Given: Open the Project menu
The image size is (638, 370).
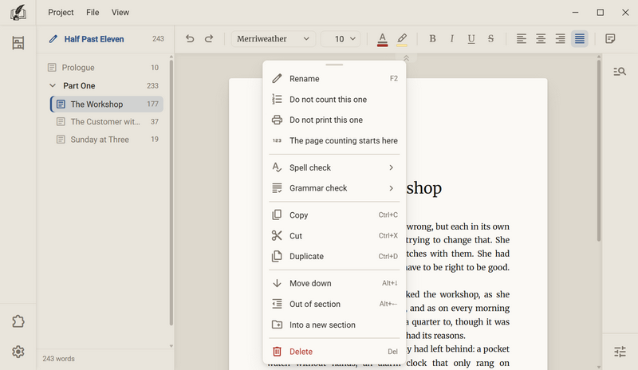Looking at the screenshot, I should click(61, 13).
